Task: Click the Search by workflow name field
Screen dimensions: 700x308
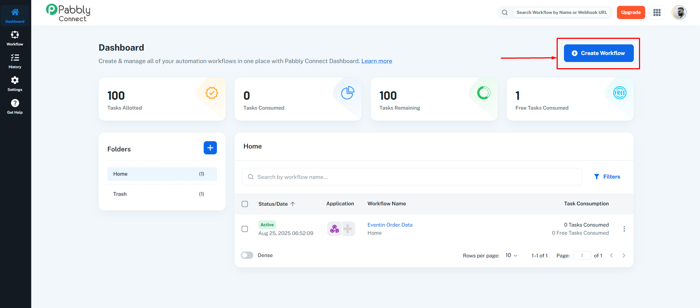Action: [412, 177]
